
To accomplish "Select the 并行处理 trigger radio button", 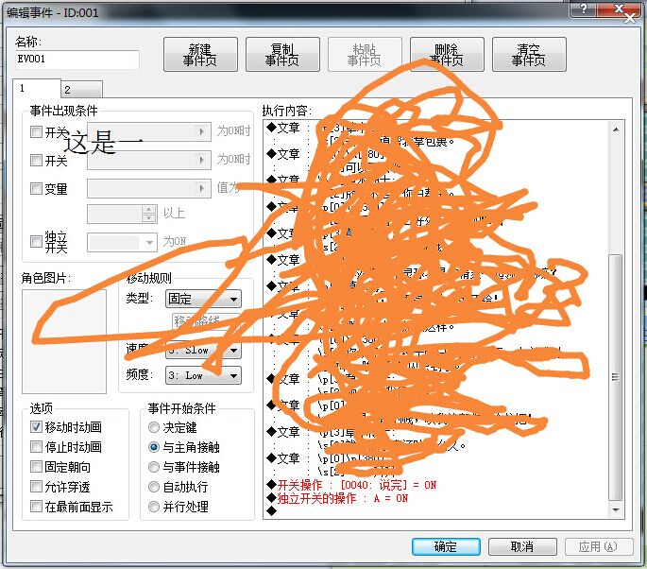I will pyautogui.click(x=154, y=507).
